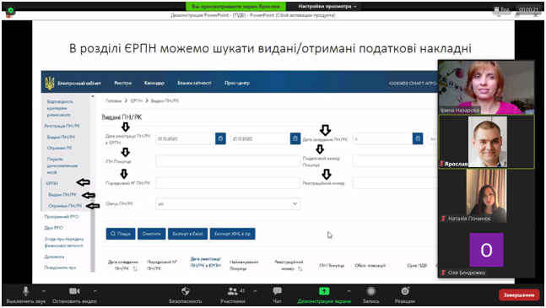Click the Порядковий № ПН/РК input field
This screenshot has height=308, width=546.
pos(228,183)
